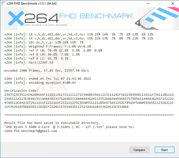Screen dimensions: 179x158
Task: Click the 'Verification Code:' label
Action: 21,91
